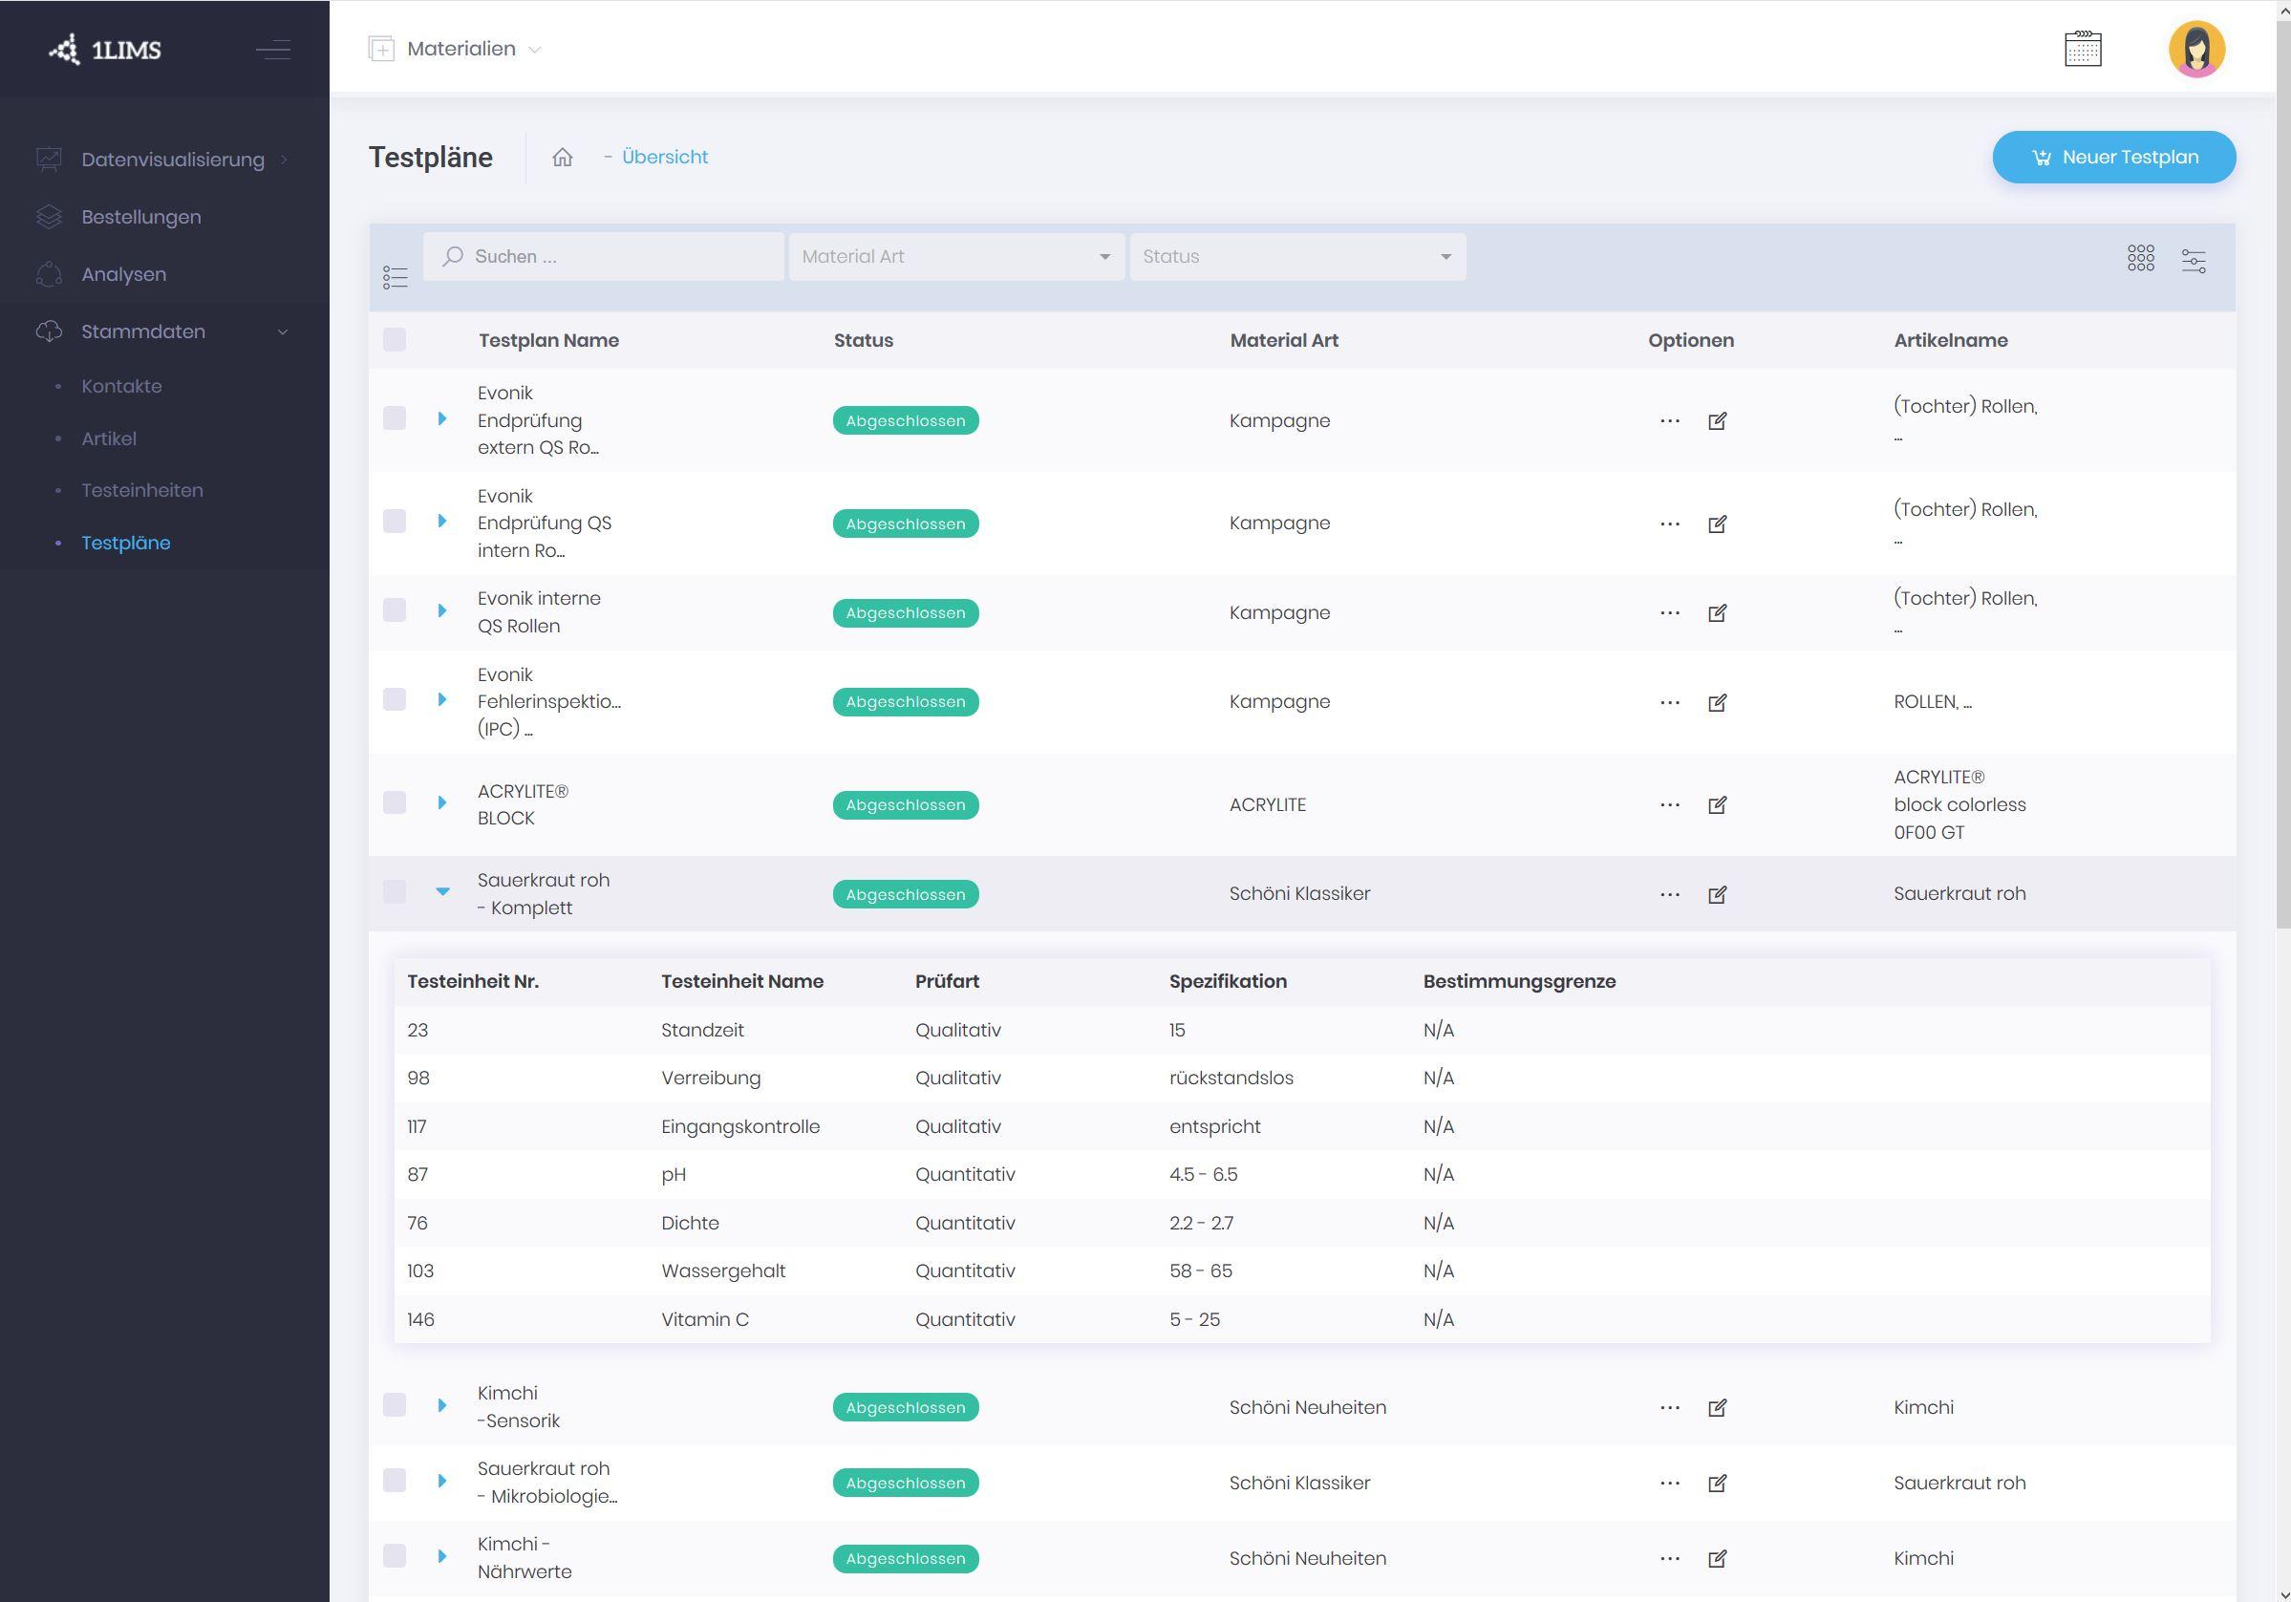
Task: Click the user avatar icon top right
Action: click(2197, 47)
